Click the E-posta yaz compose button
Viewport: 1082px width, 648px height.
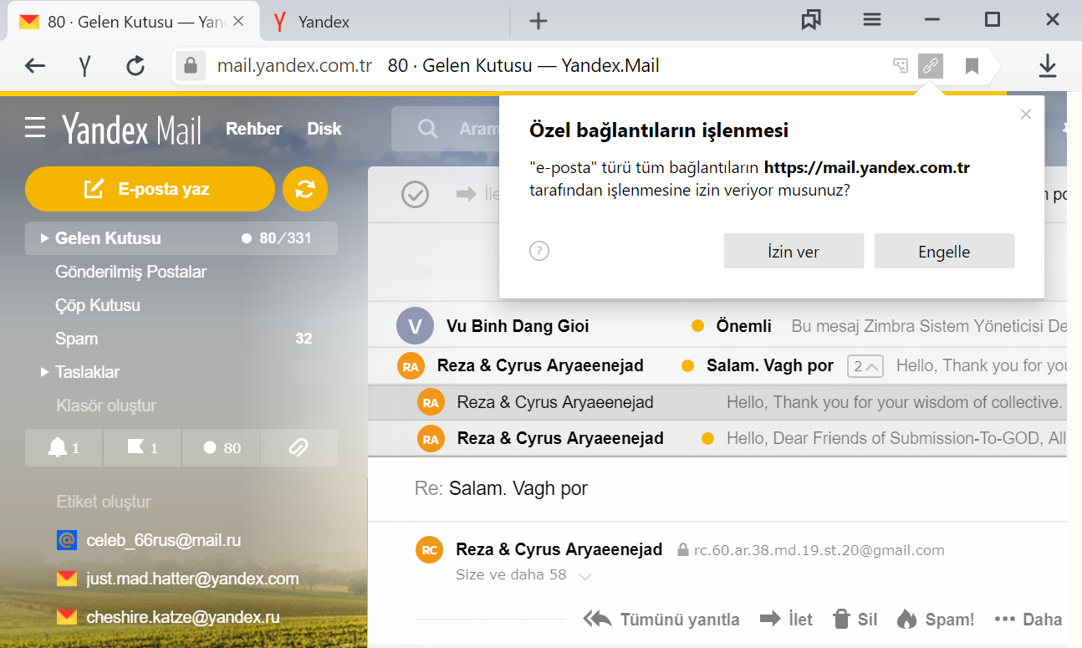pyautogui.click(x=150, y=189)
